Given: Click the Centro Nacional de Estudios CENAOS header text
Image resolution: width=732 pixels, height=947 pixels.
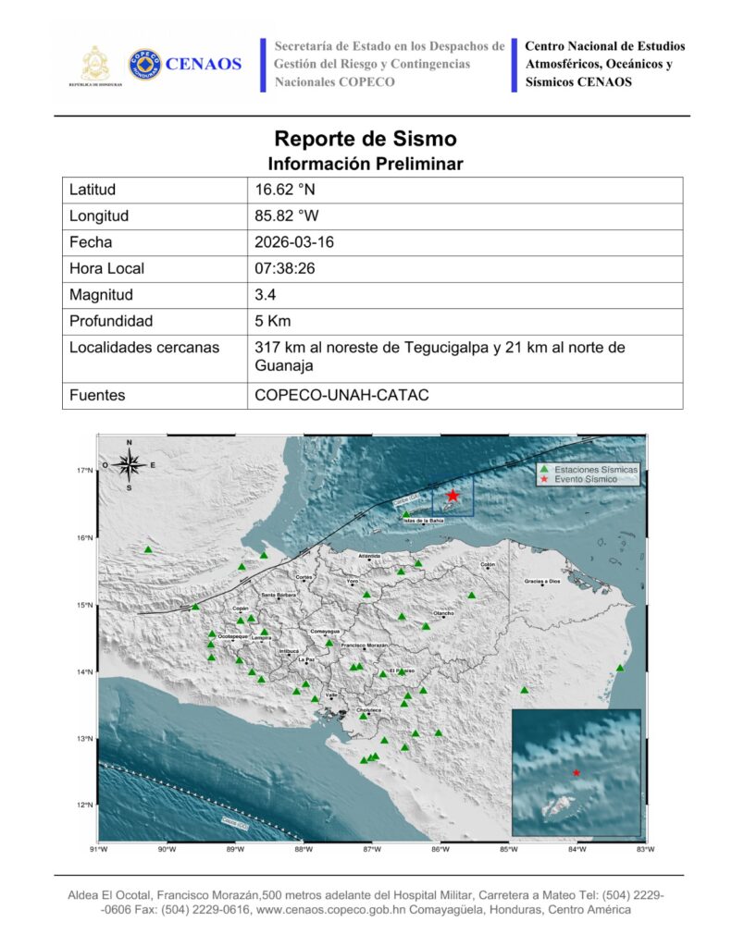Looking at the screenshot, I should click(605, 64).
